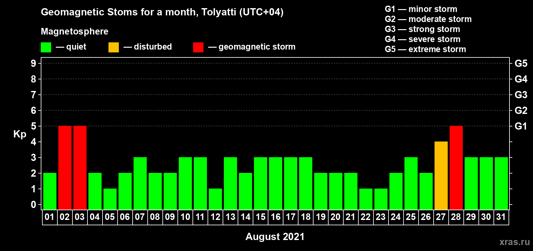The image size is (533, 251).
Task: Select the red bar for August 02
Action: point(65,168)
